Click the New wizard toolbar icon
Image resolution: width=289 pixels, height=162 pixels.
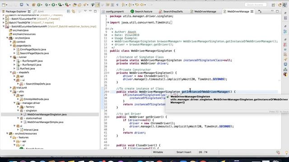[4, 5]
